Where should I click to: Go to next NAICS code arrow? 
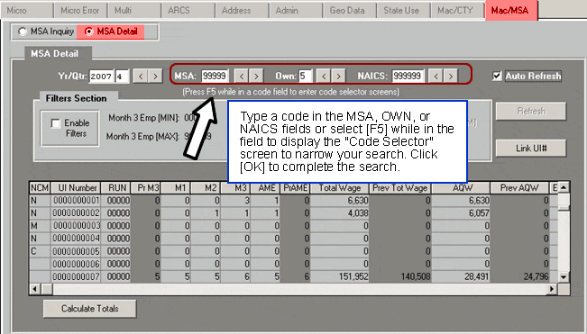451,77
